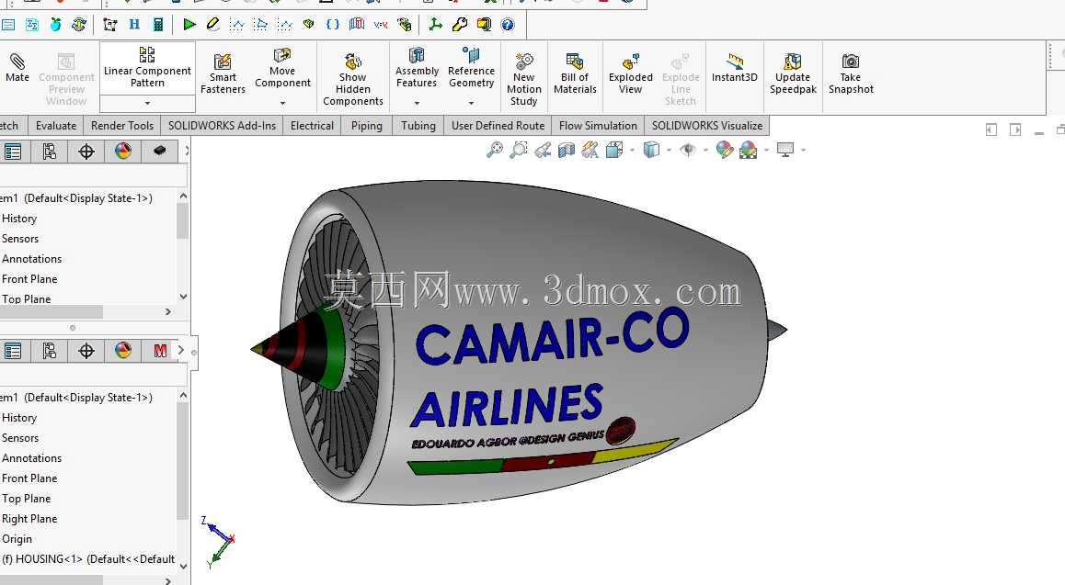Image resolution: width=1065 pixels, height=585 pixels.
Task: Click View Settings monitor icon
Action: (785, 150)
